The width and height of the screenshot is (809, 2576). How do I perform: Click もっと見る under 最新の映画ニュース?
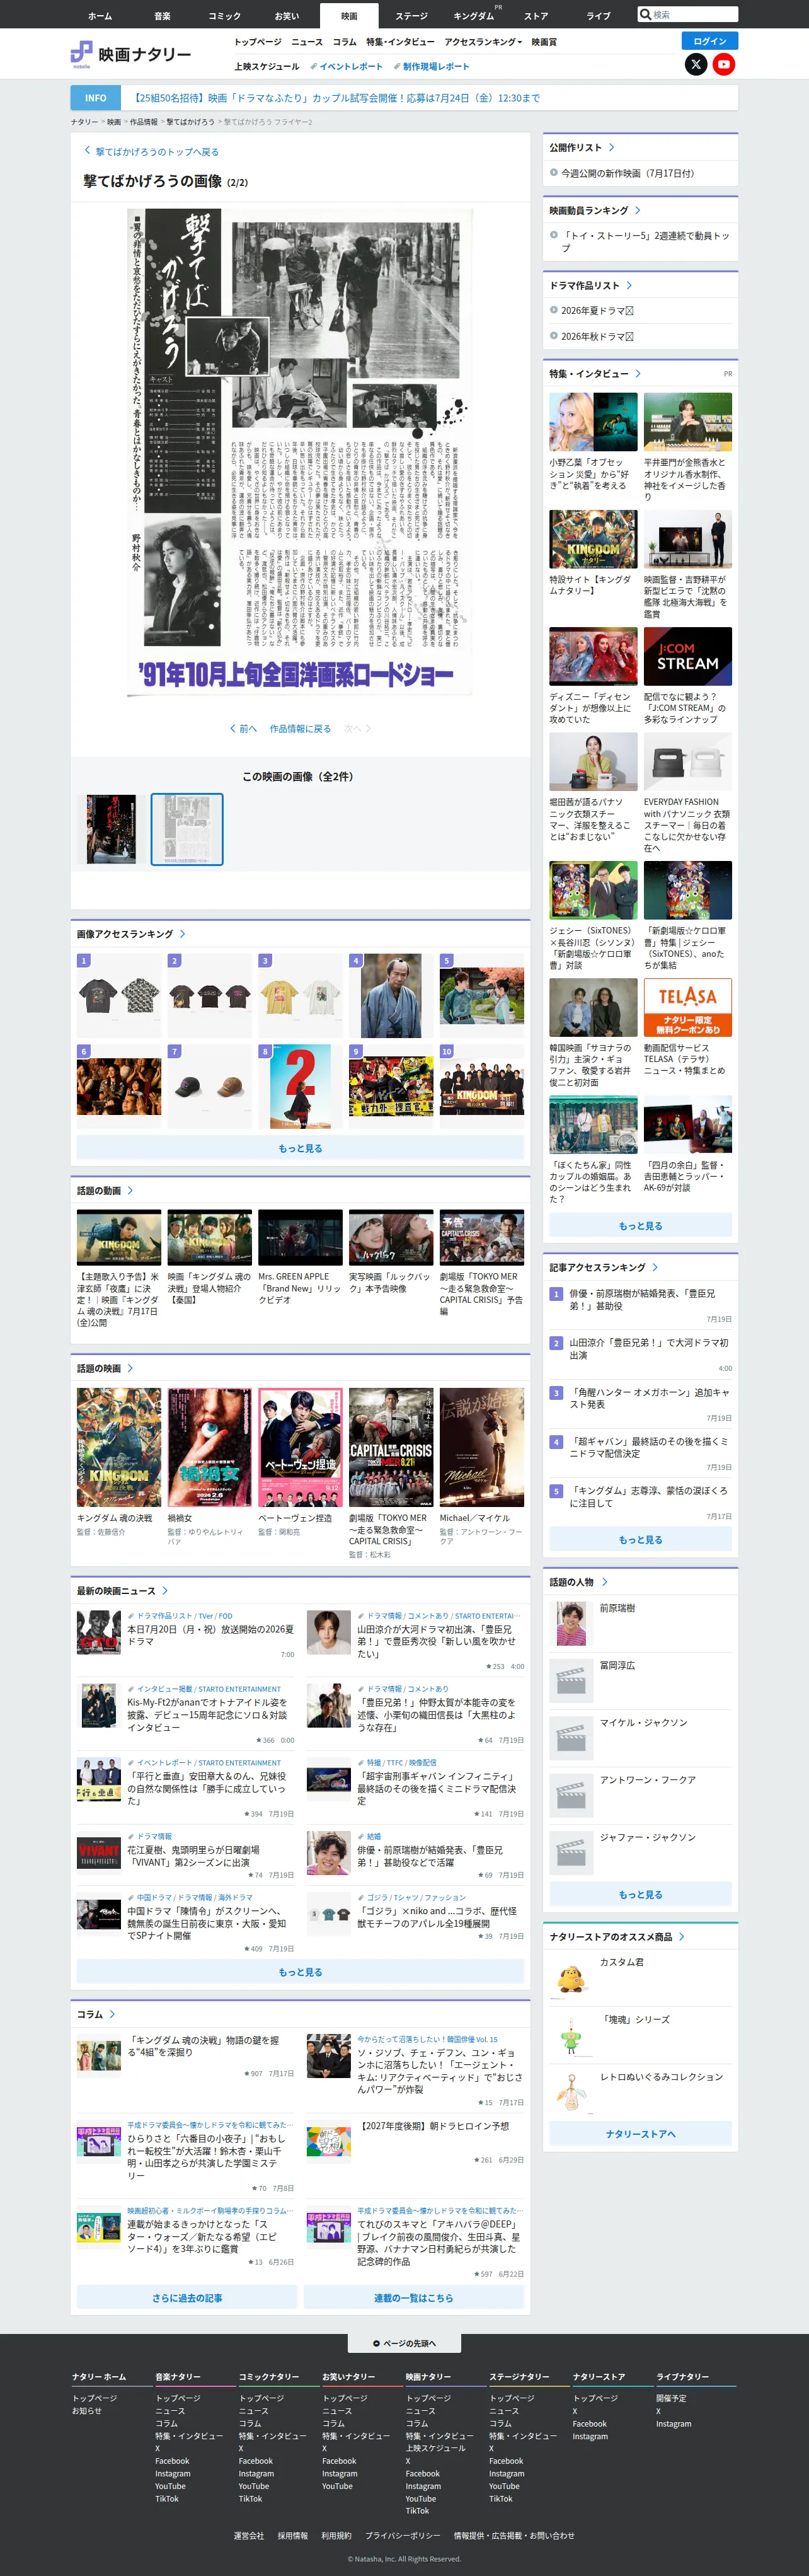coord(300,1972)
